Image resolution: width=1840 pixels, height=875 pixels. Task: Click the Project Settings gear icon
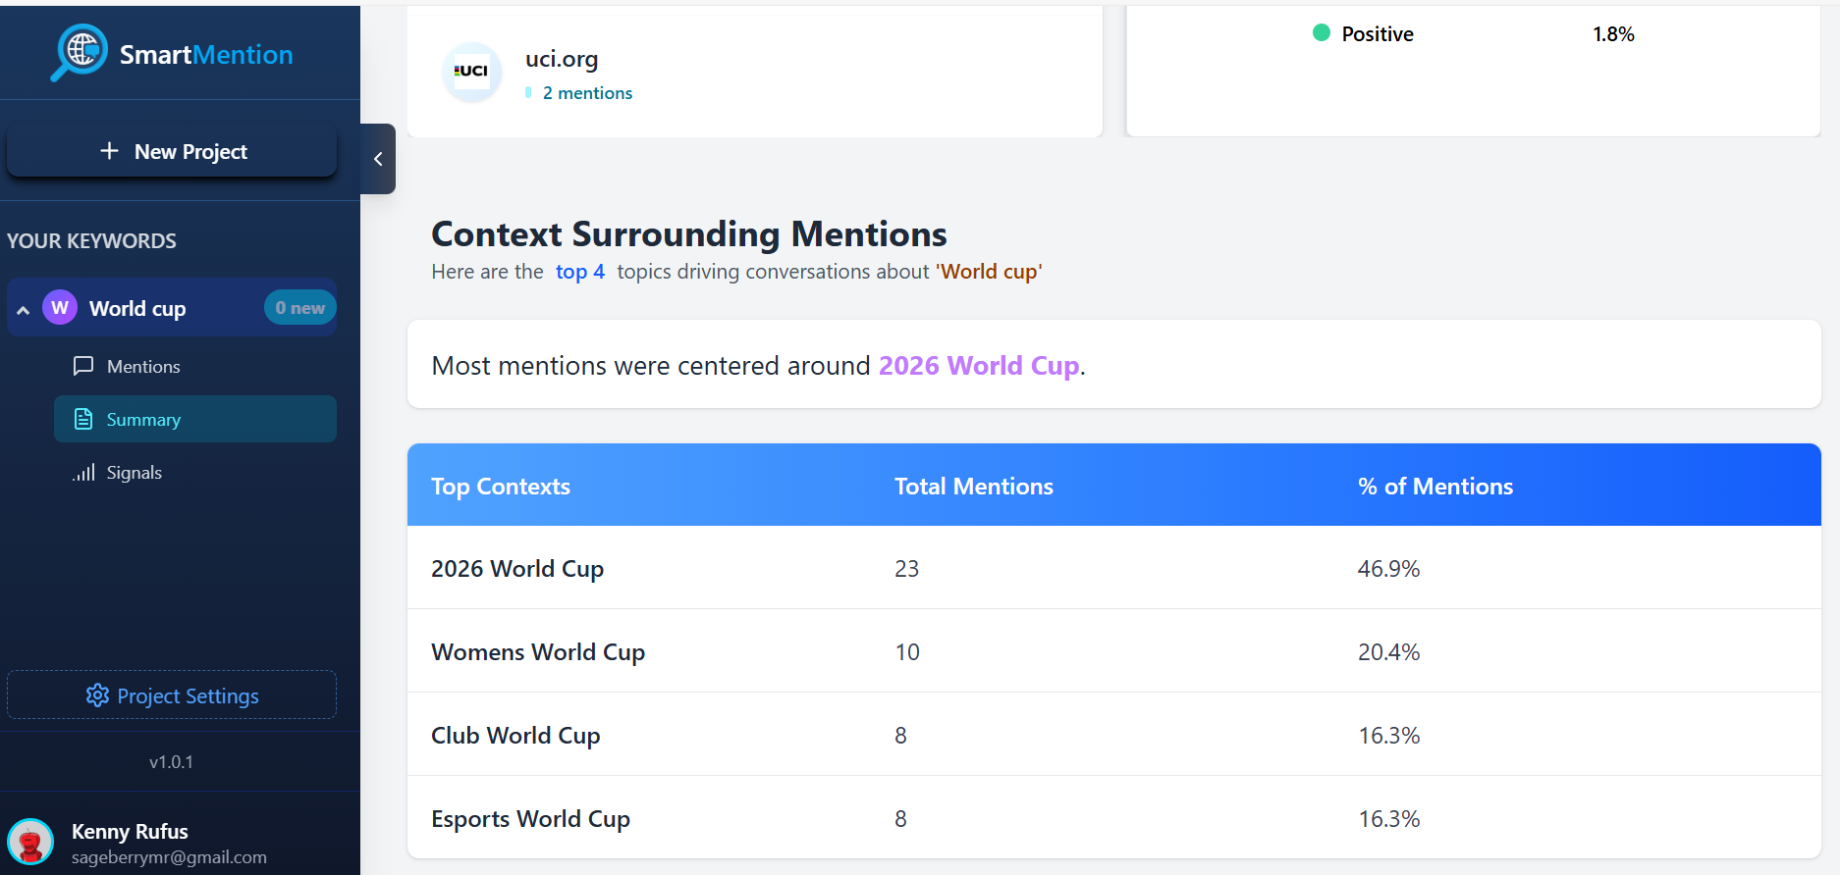(x=97, y=695)
